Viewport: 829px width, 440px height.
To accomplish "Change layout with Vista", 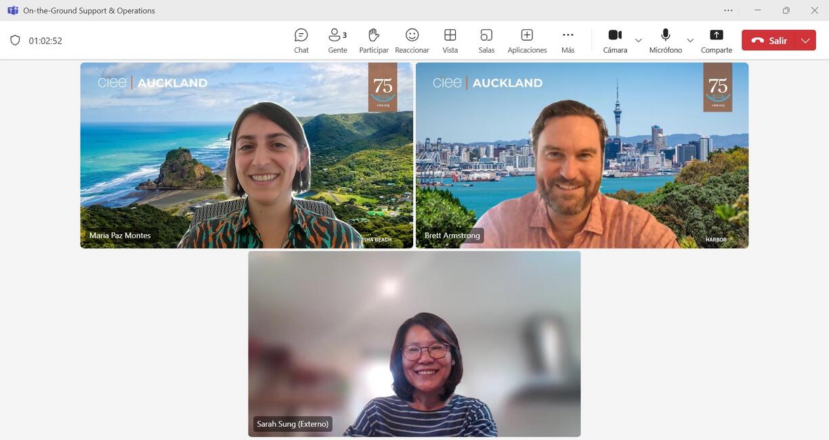I will click(x=450, y=41).
